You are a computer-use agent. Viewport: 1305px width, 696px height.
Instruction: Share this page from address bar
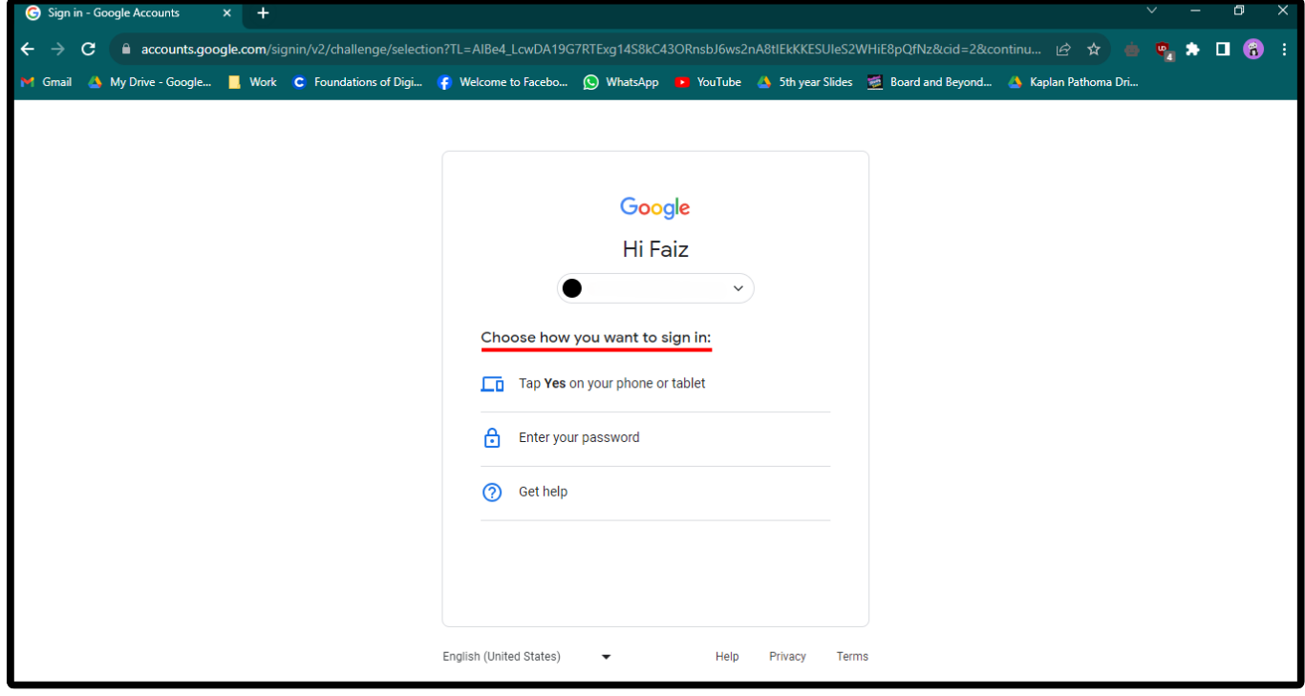coord(1063,50)
